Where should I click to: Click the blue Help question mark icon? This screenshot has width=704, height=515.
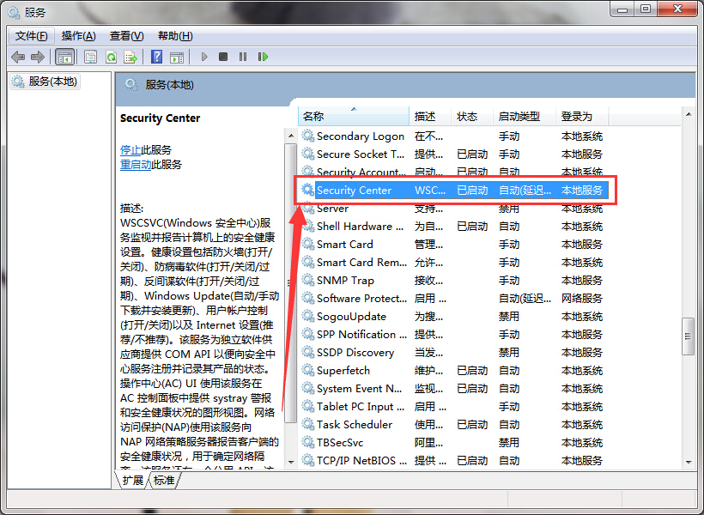point(156,57)
